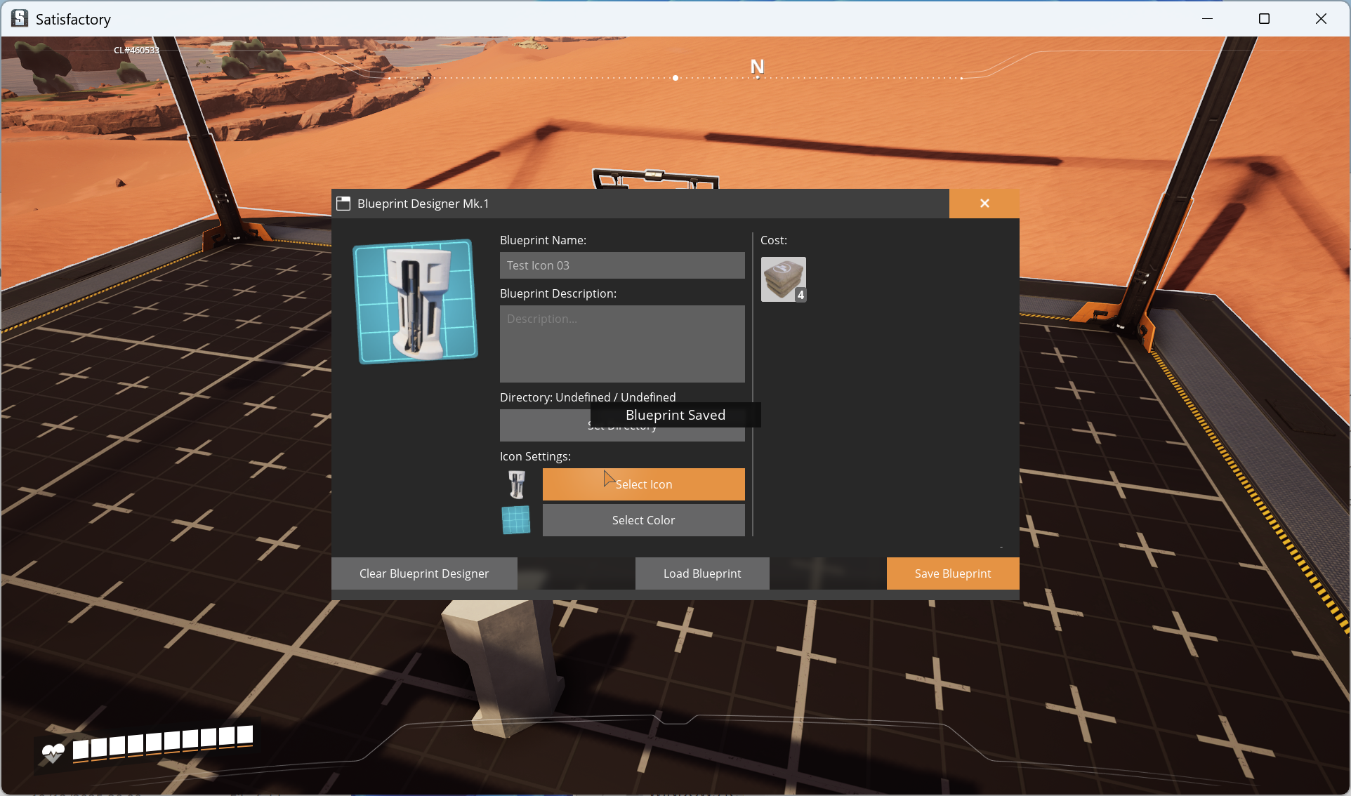
Task: Click the health heart icon in the HUD
Action: tap(53, 753)
